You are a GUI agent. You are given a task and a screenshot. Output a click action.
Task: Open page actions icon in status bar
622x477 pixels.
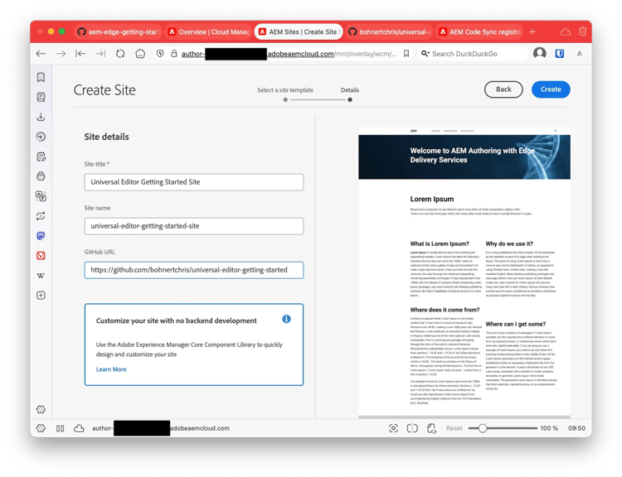tap(431, 428)
